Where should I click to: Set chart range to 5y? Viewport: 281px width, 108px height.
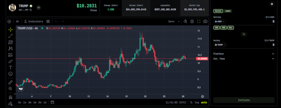[20, 103]
